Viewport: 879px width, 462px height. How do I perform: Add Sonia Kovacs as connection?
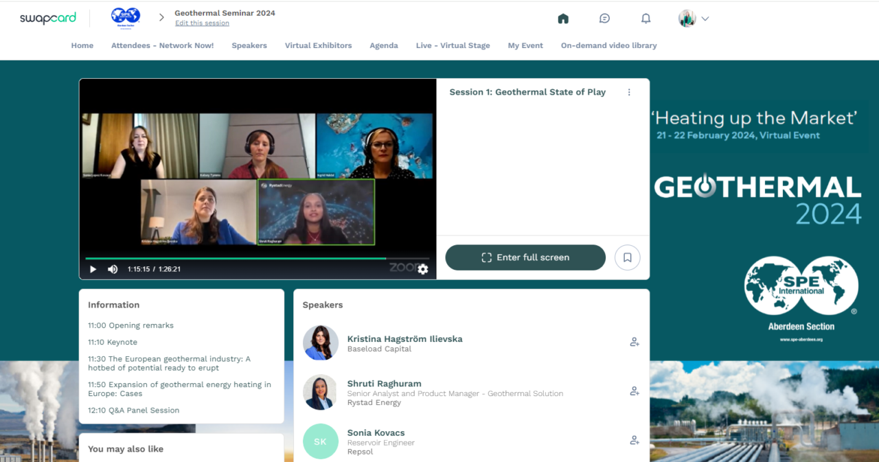[635, 441]
